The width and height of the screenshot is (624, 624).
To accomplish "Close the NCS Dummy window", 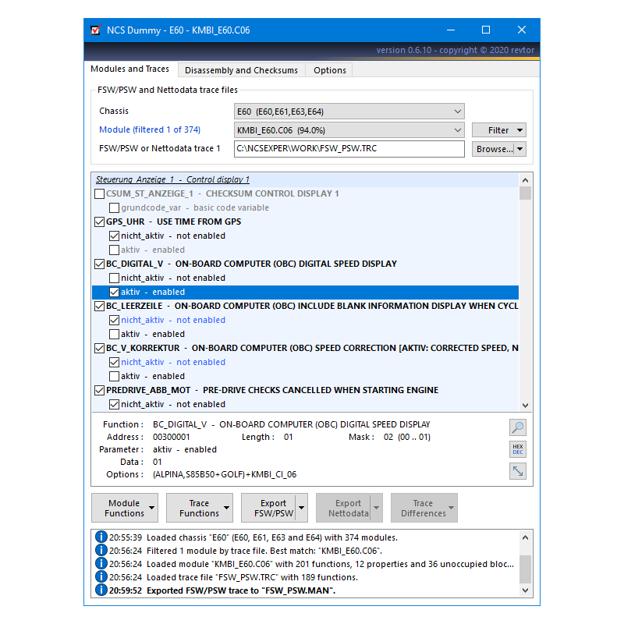I will (522, 30).
